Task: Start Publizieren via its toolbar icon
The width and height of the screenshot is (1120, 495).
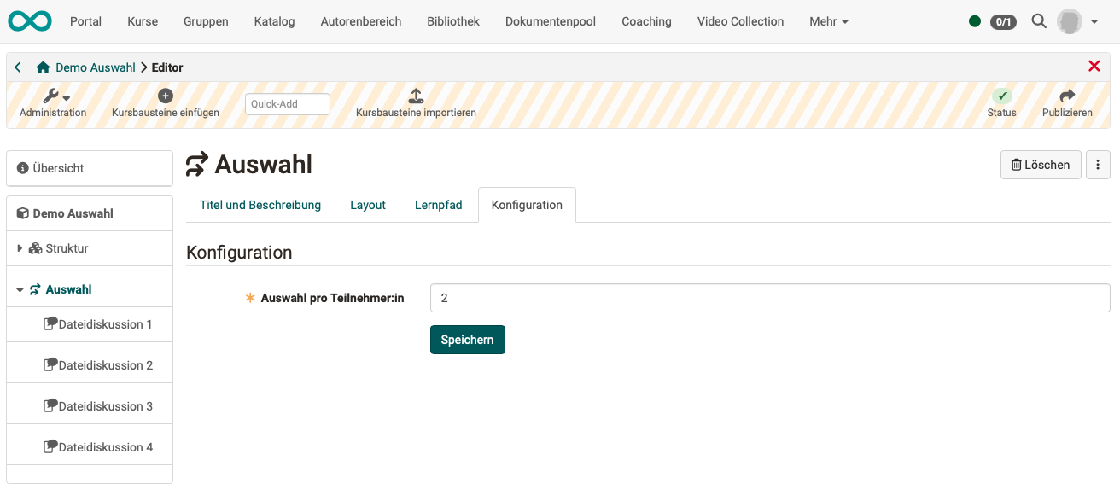Action: pos(1067,96)
